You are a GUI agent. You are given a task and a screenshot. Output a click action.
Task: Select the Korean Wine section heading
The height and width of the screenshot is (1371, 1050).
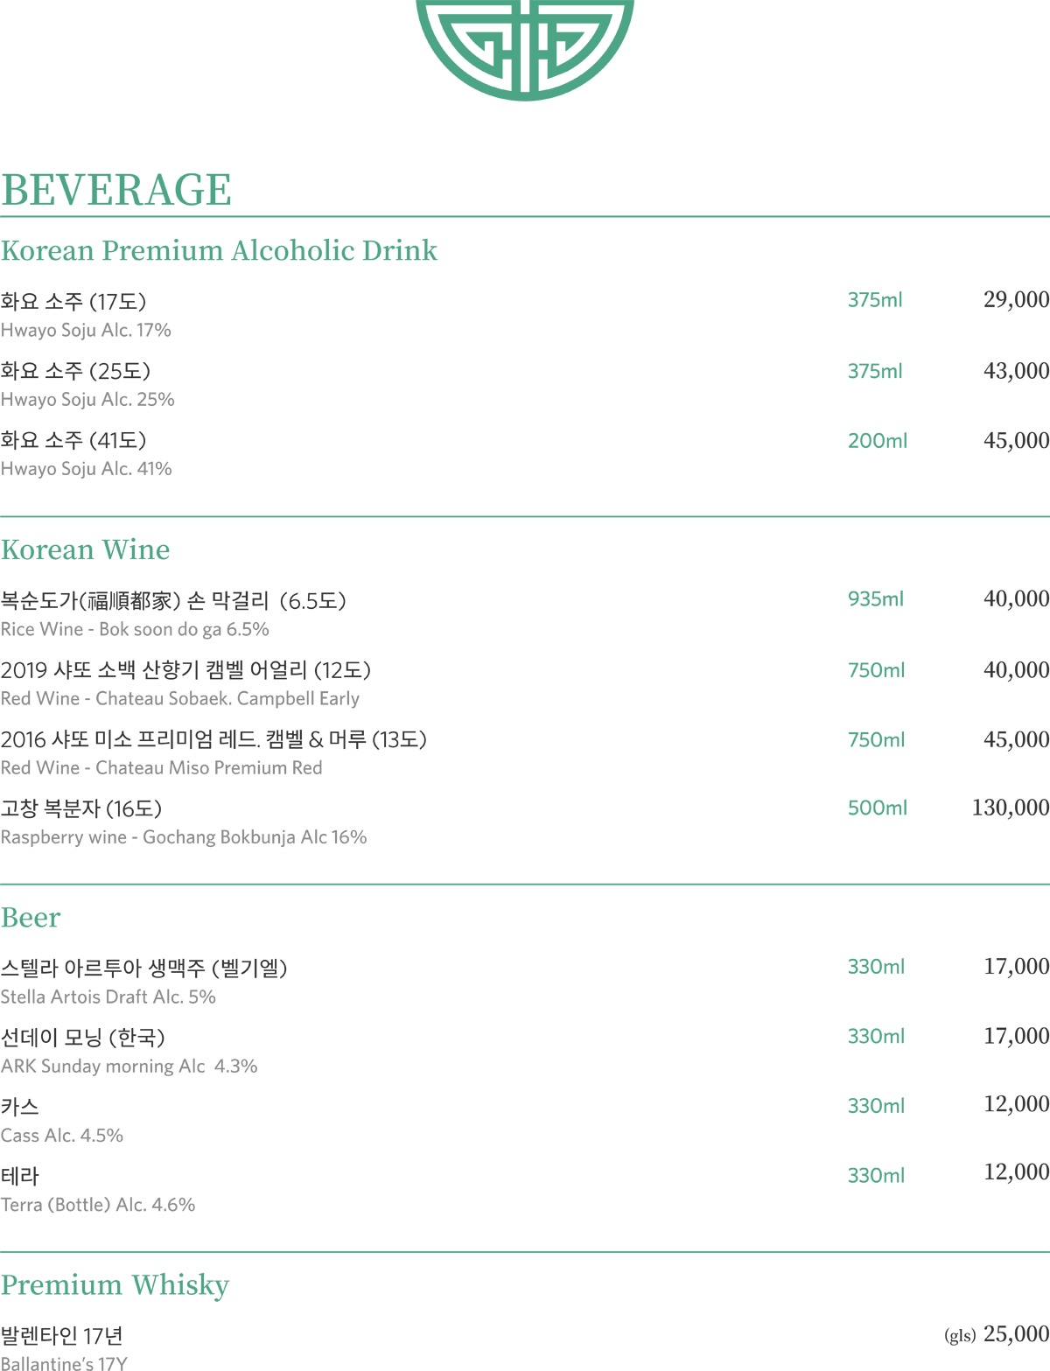[86, 550]
